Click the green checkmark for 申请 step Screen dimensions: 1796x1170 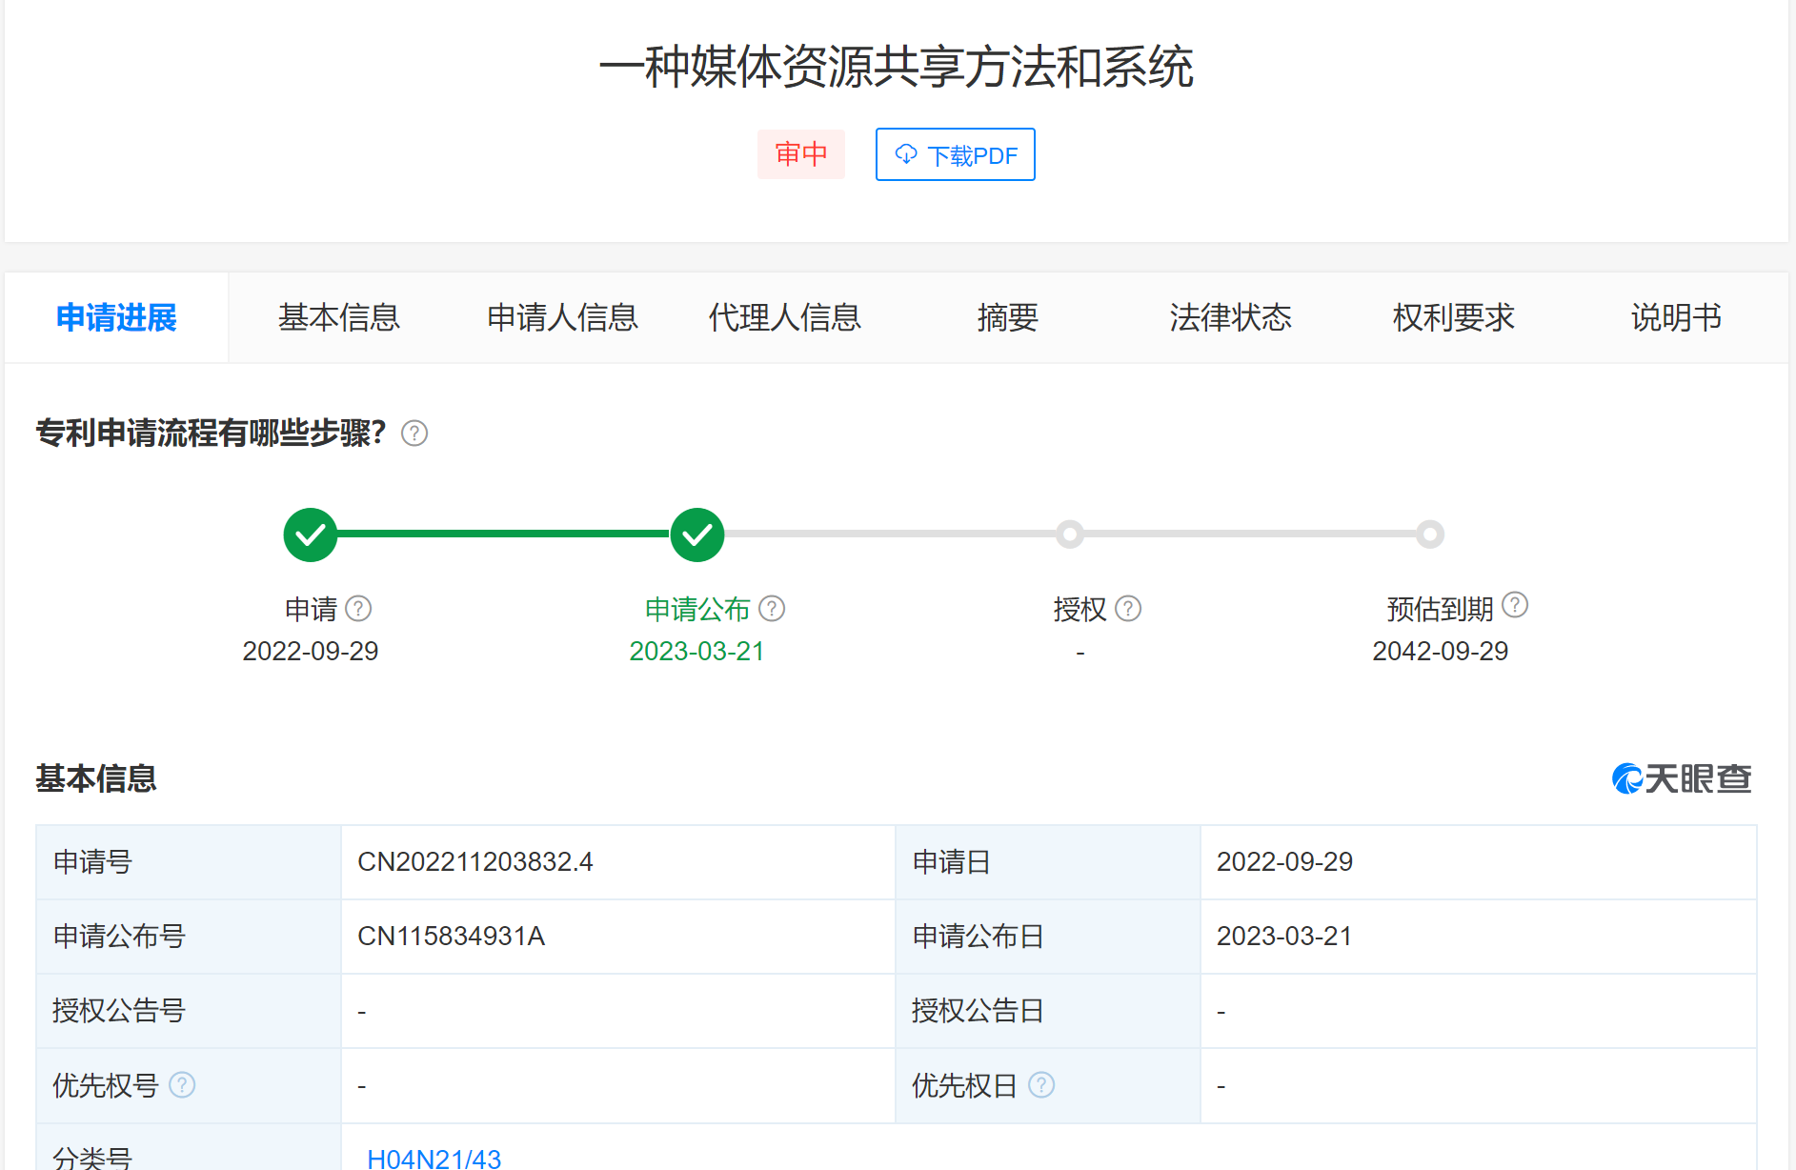311,535
